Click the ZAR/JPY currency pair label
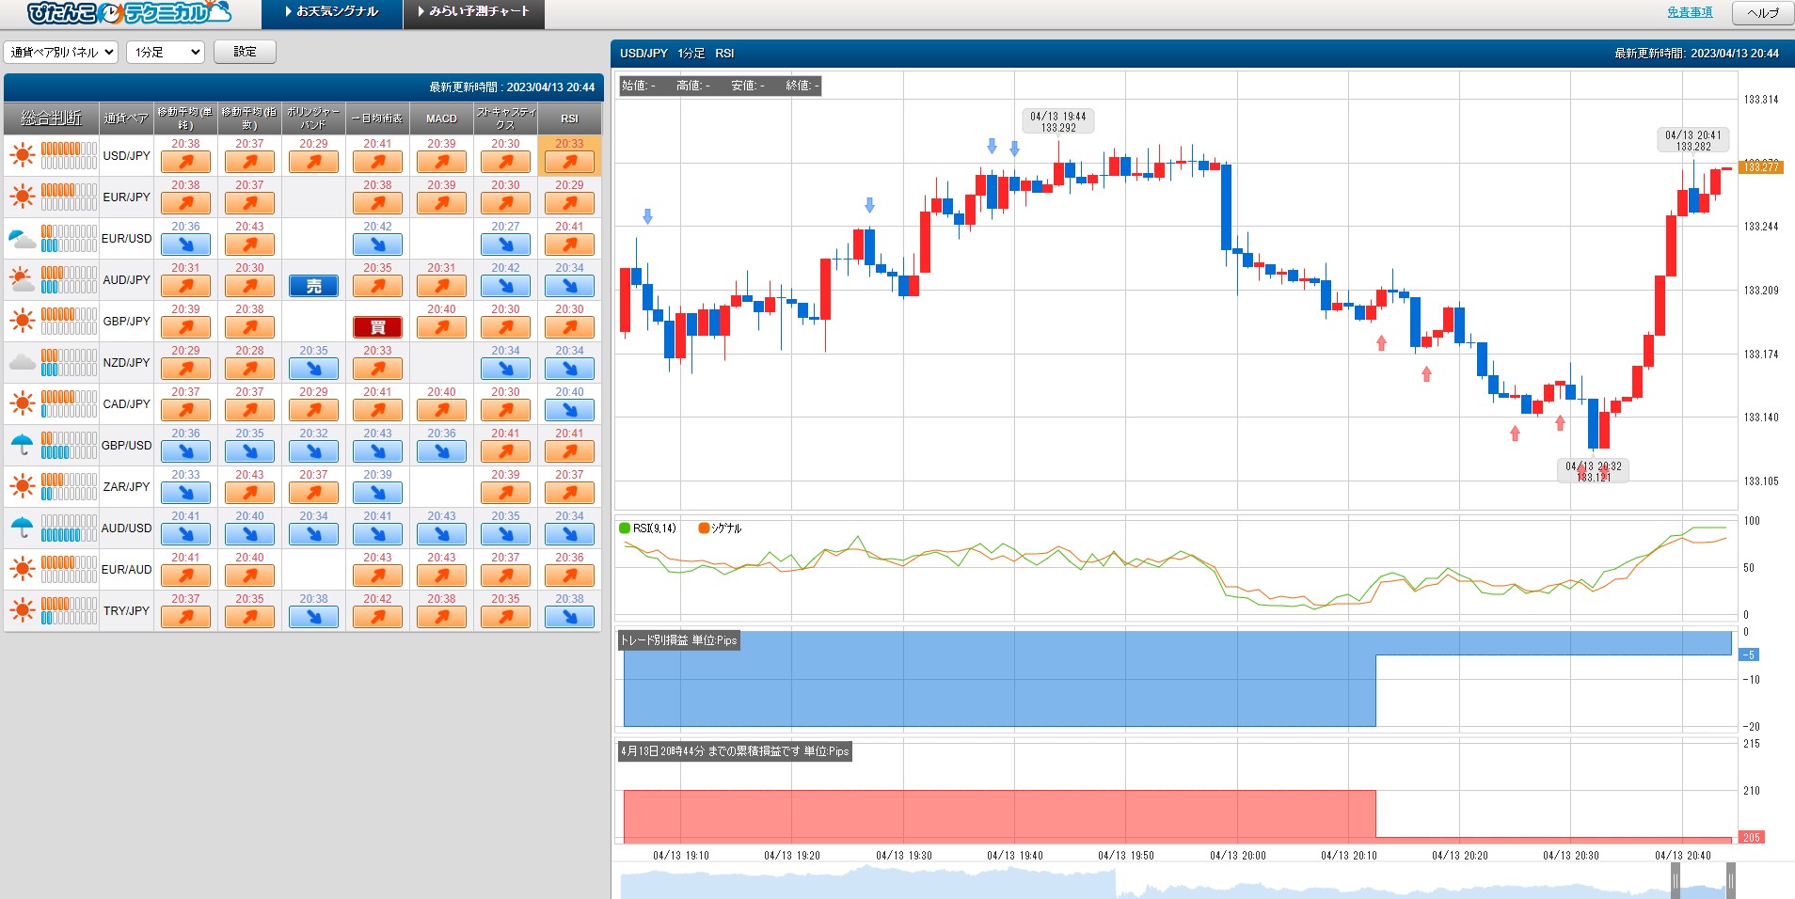Viewport: 1795px width, 899px height. tap(127, 486)
